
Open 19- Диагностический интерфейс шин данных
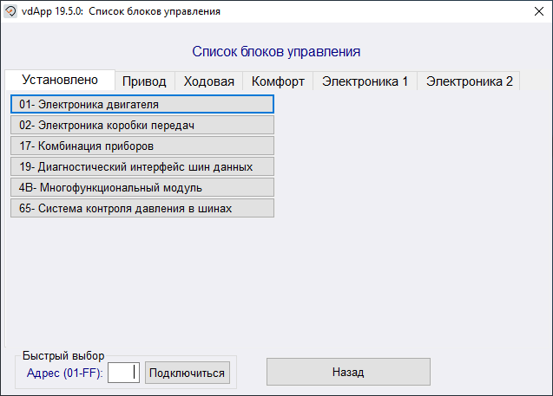142,166
